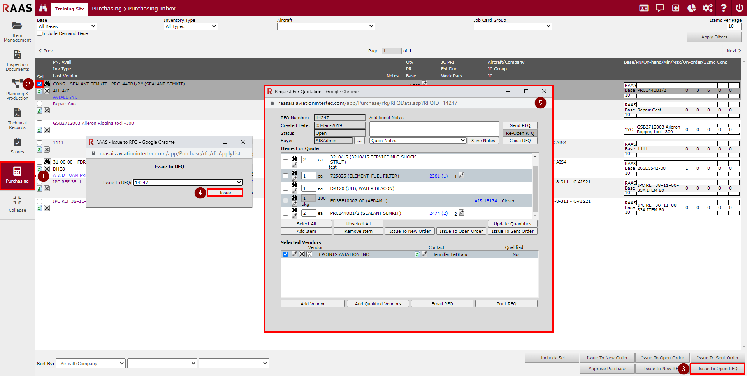Image resolution: width=747 pixels, height=376 pixels.
Task: Open settings via the gears icon
Action: [x=707, y=8]
